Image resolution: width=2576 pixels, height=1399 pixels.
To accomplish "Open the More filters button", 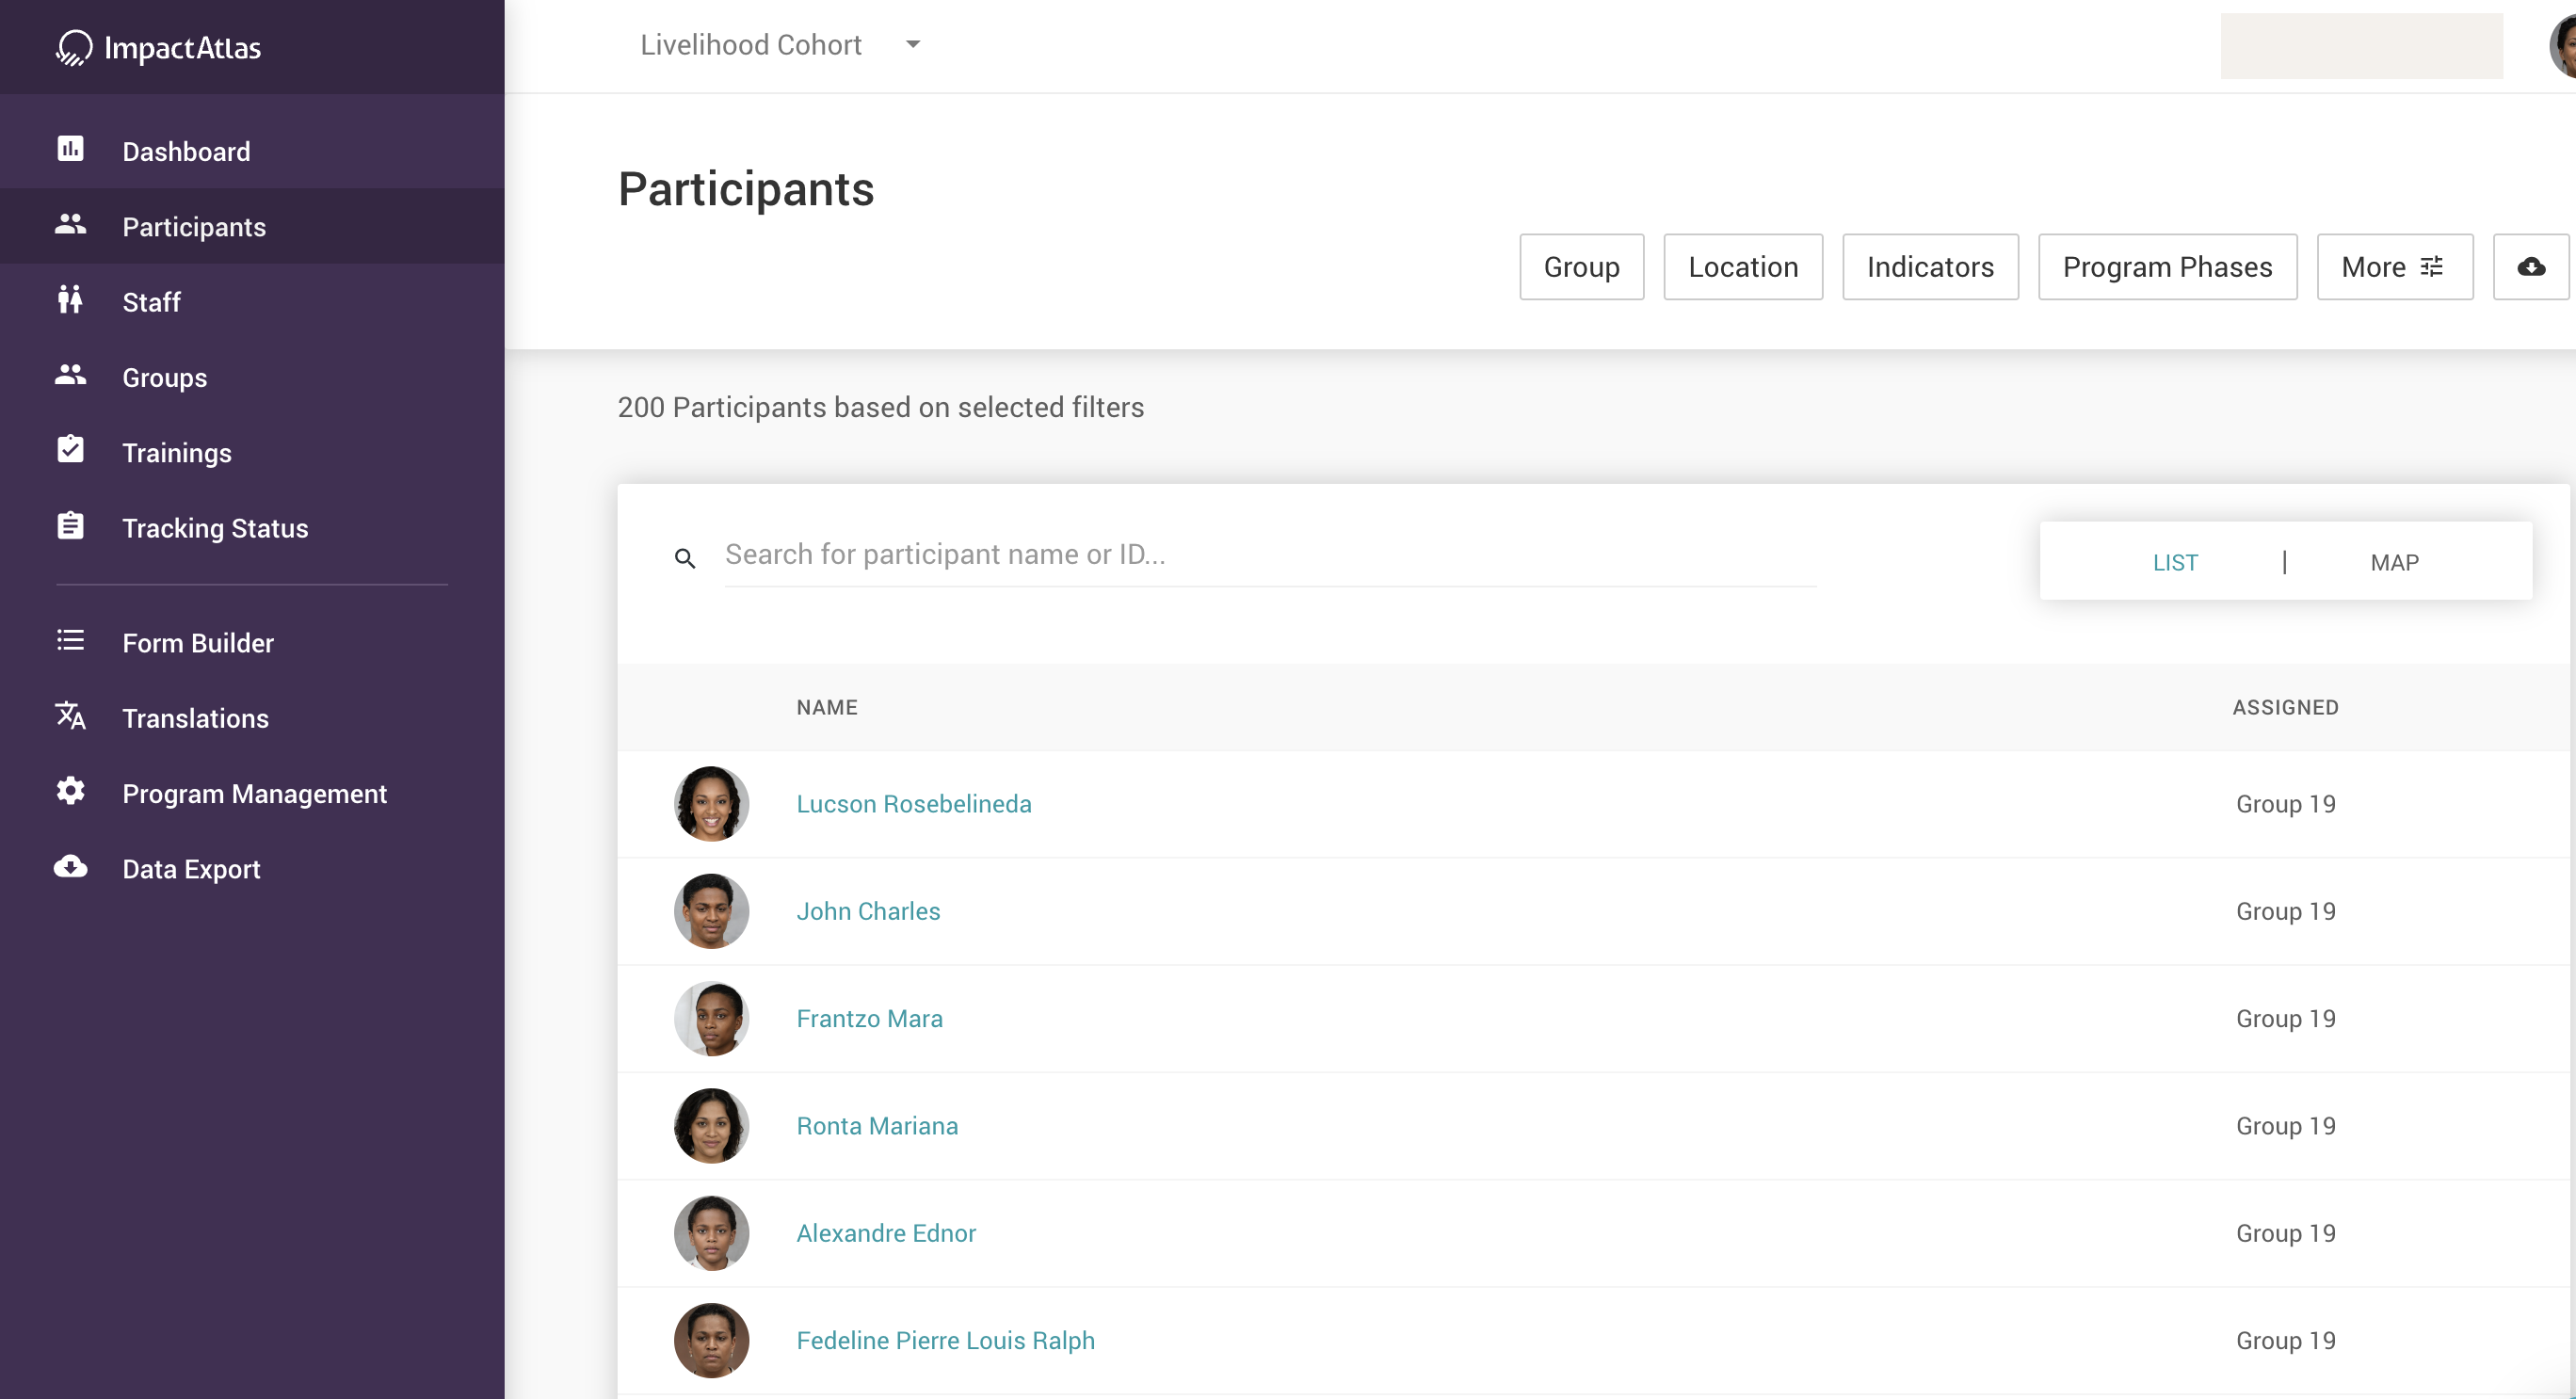I will 2394,267.
